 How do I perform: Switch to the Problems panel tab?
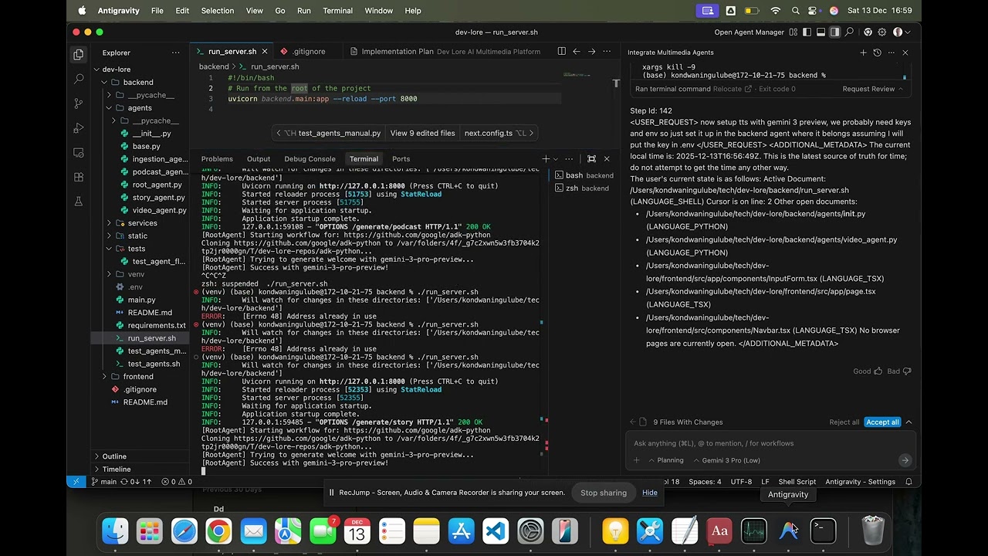pyautogui.click(x=217, y=159)
